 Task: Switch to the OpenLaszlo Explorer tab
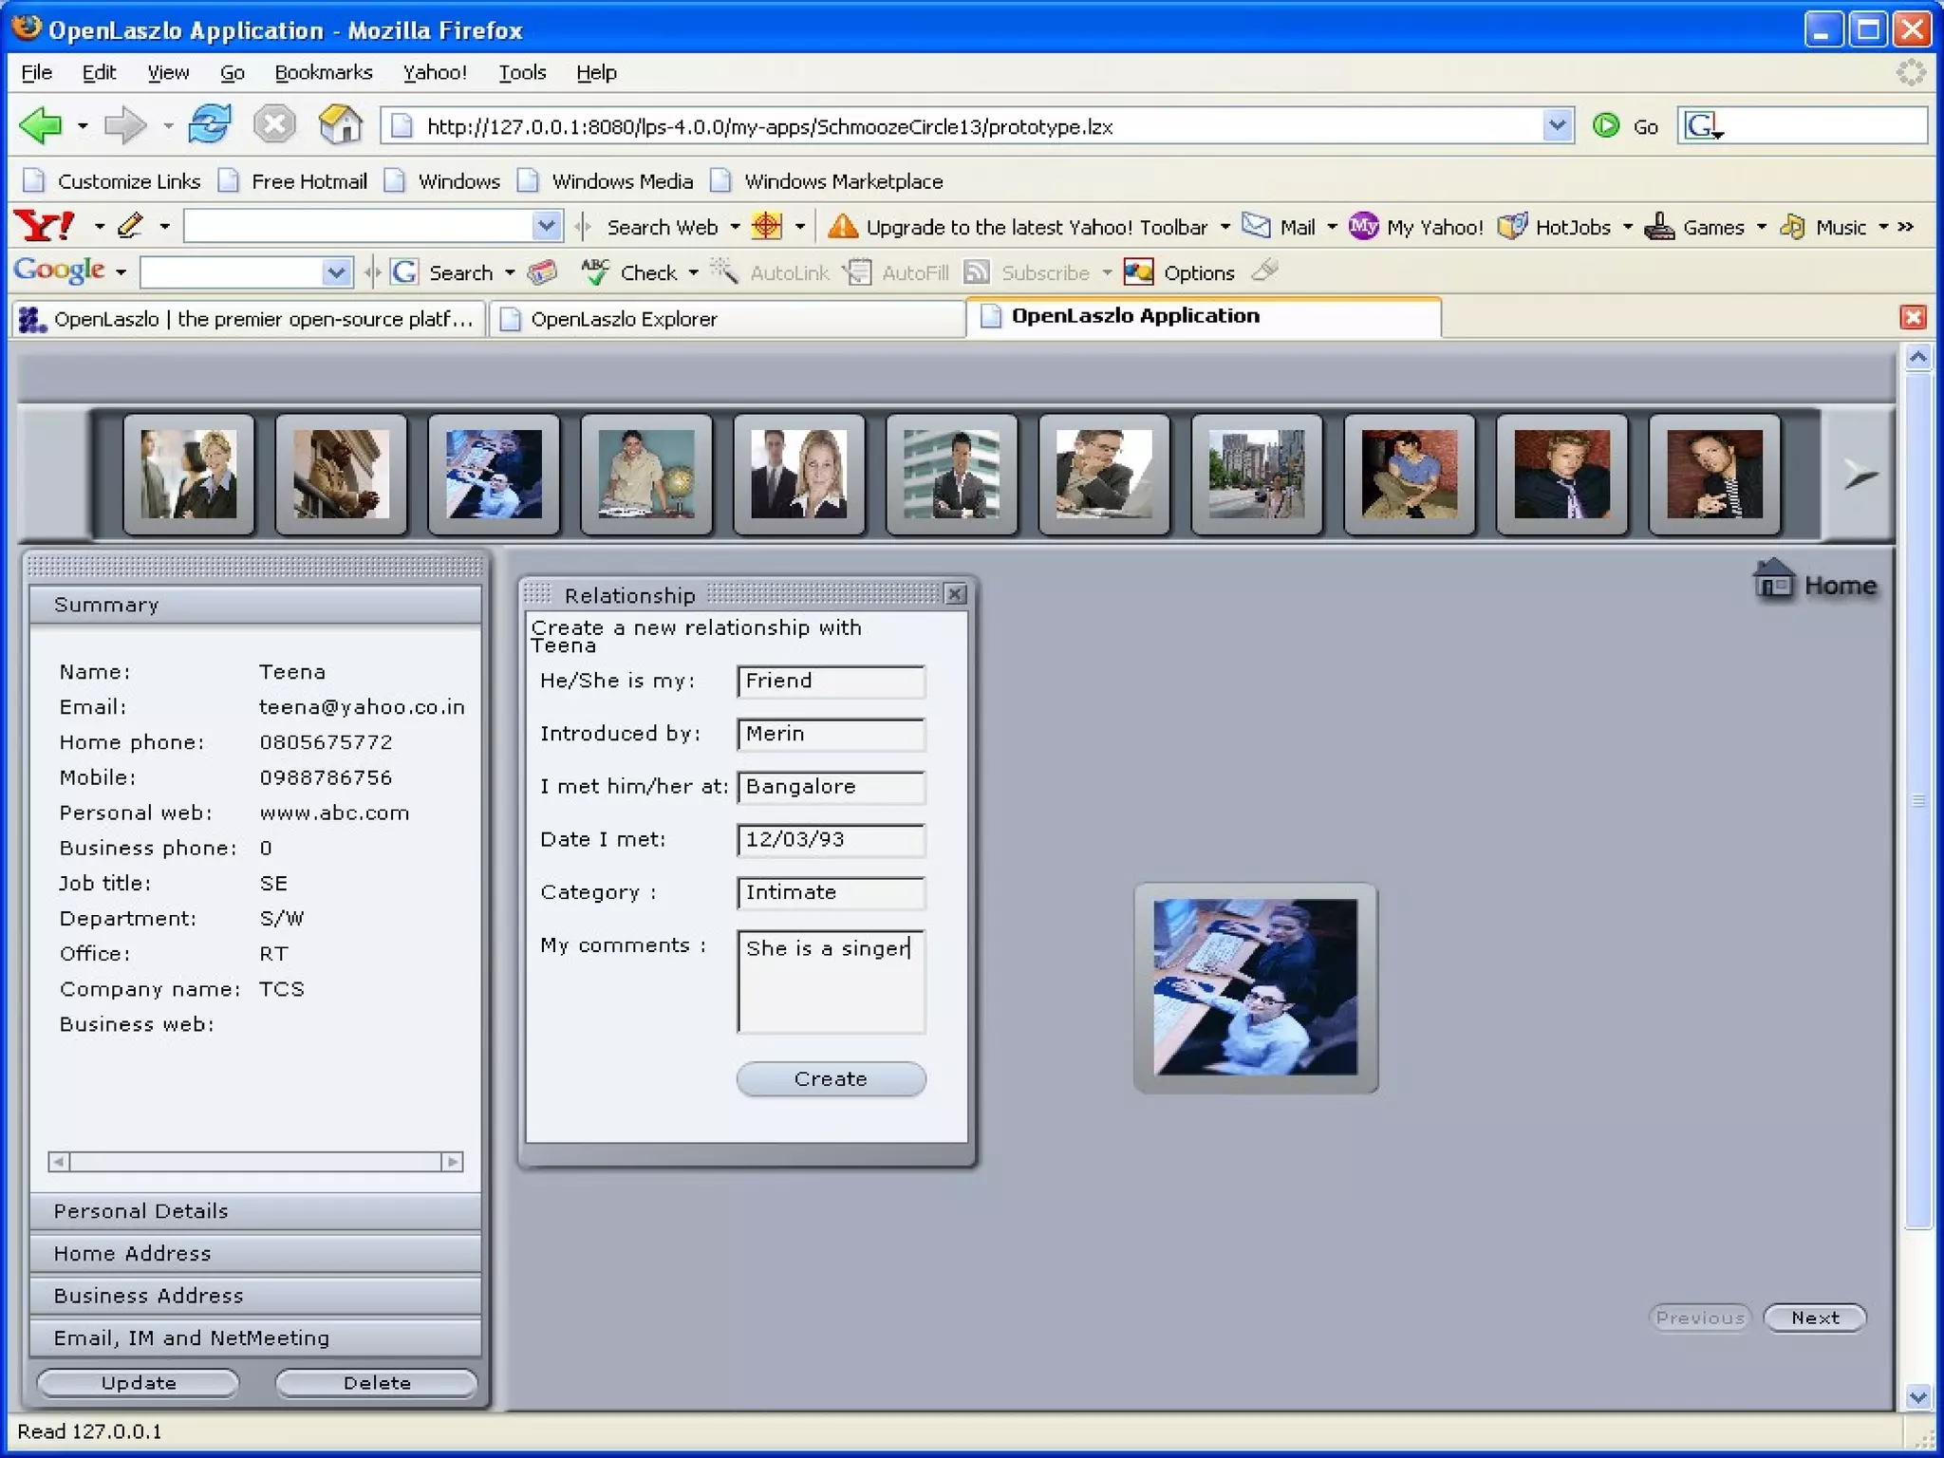(623, 319)
